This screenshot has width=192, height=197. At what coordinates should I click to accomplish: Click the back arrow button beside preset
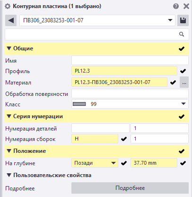11,20
